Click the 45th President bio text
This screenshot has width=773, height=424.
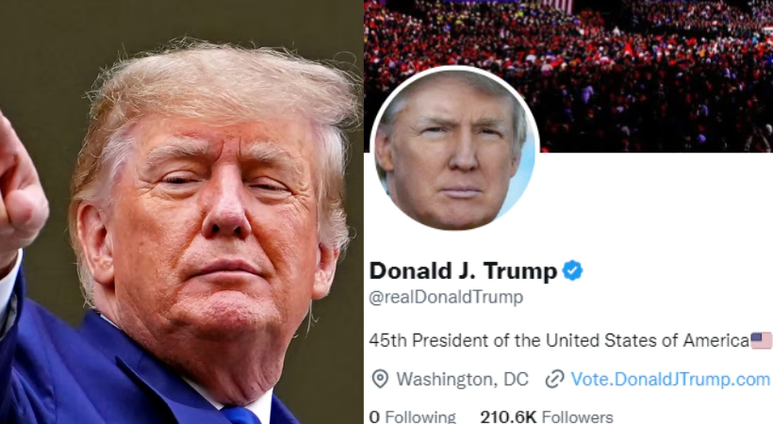click(x=559, y=340)
